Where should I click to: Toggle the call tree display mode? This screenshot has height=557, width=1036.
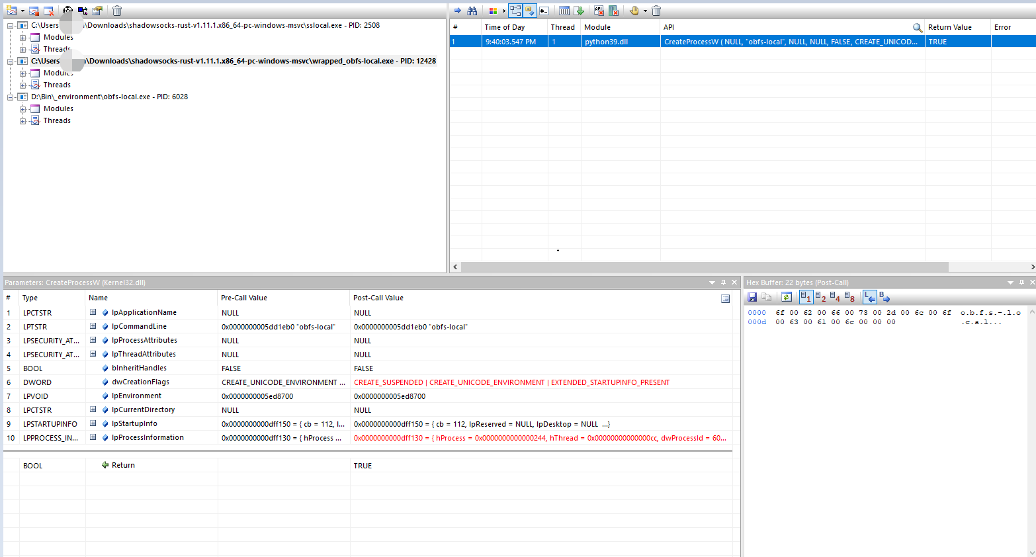click(515, 11)
